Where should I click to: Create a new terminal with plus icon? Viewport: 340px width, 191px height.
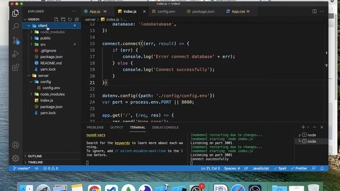(303, 127)
